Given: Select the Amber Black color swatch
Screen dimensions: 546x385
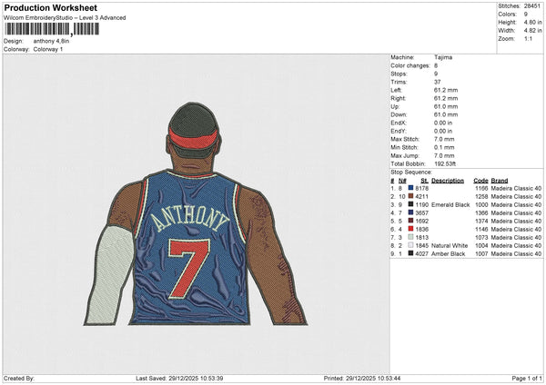Looking at the screenshot, I should [x=411, y=253].
